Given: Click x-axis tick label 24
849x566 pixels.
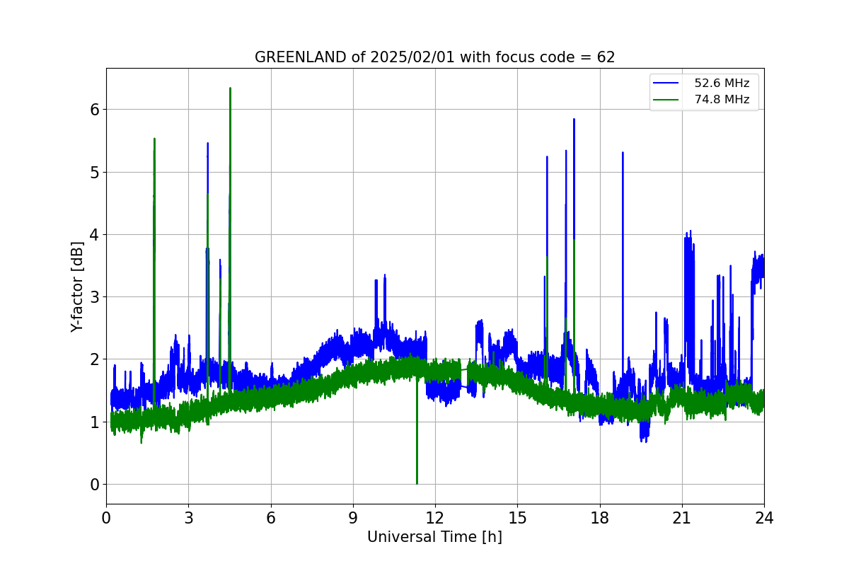Looking at the screenshot, I should (x=764, y=518).
